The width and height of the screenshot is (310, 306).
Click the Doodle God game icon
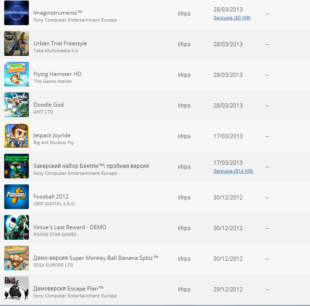(x=16, y=105)
